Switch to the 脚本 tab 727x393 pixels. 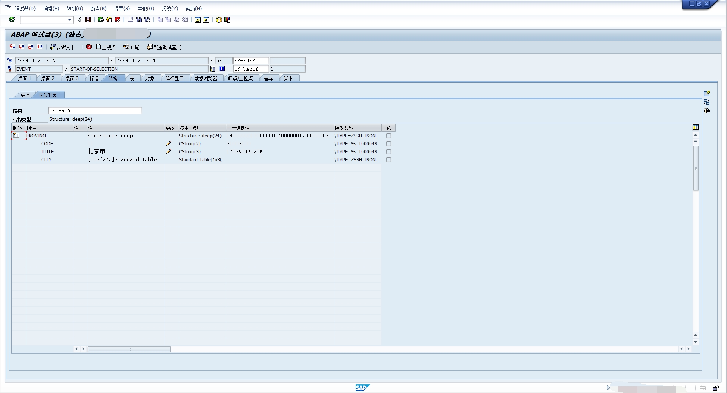[288, 78]
